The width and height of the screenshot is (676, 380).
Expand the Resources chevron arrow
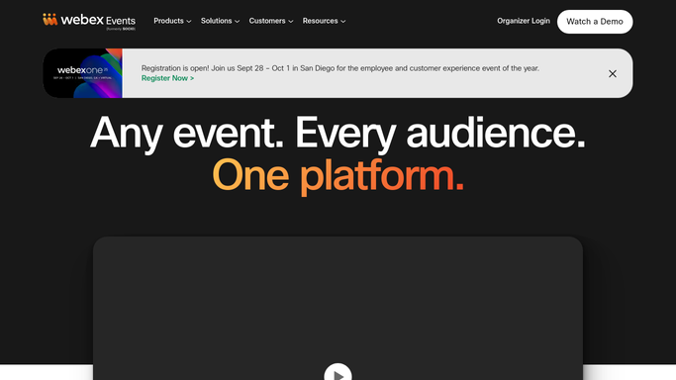(343, 21)
